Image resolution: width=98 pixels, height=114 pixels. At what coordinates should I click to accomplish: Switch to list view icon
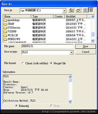coord(85,10)
